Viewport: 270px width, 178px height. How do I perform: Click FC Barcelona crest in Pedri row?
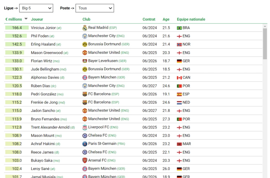click(x=85, y=94)
